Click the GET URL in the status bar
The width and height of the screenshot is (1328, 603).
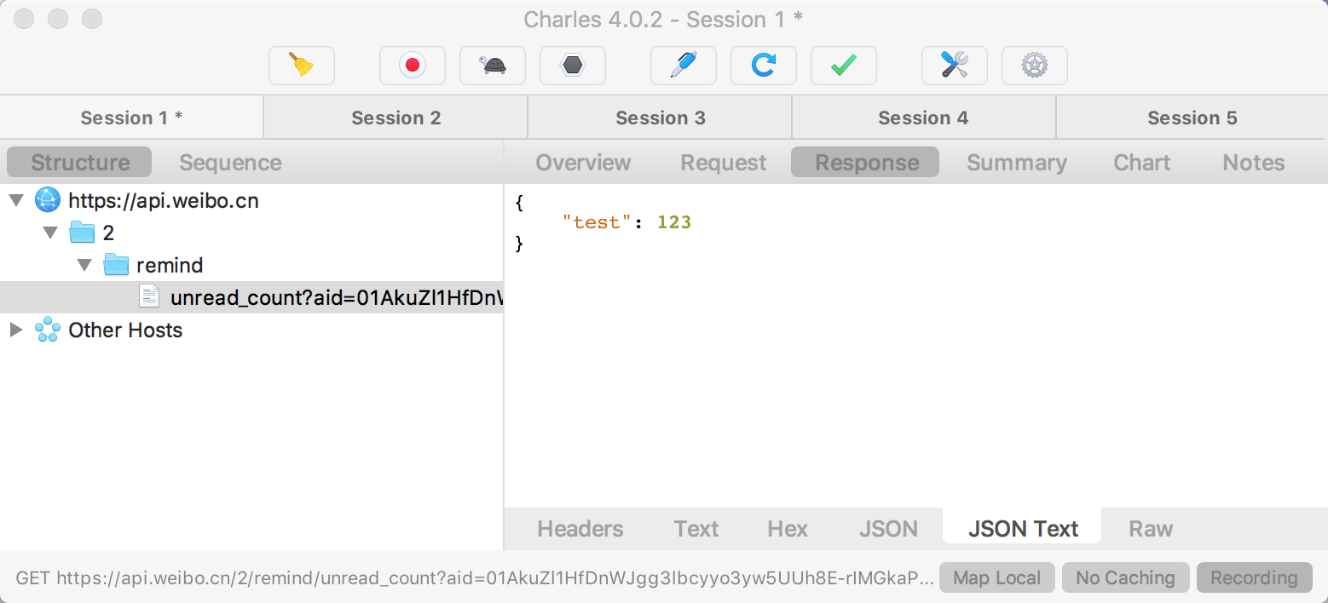click(475, 577)
